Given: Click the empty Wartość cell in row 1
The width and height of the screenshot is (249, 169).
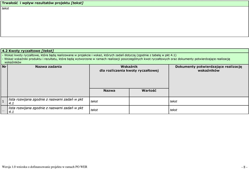Looking at the screenshot, I should [x=149, y=101].
